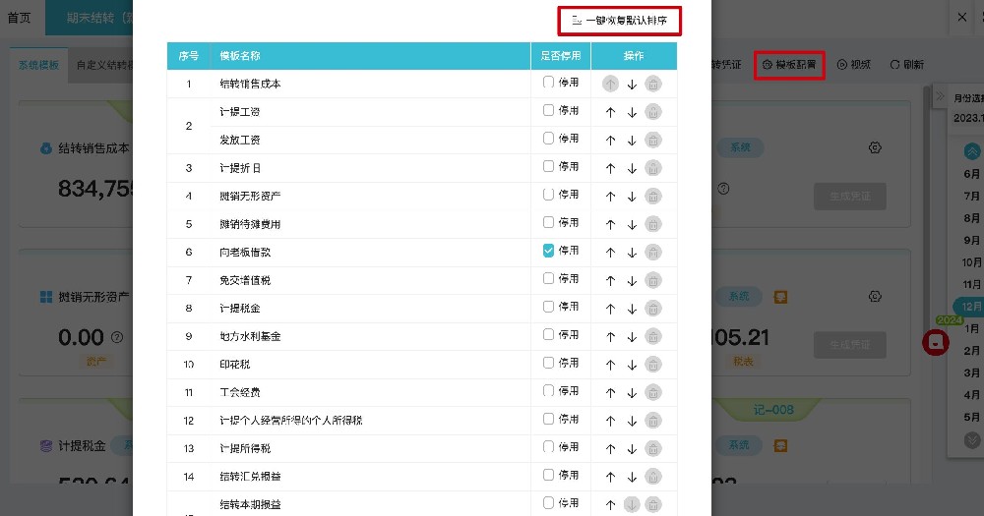984x516 pixels.
Task: Click help question mark beside 0.00
Action: click(117, 337)
